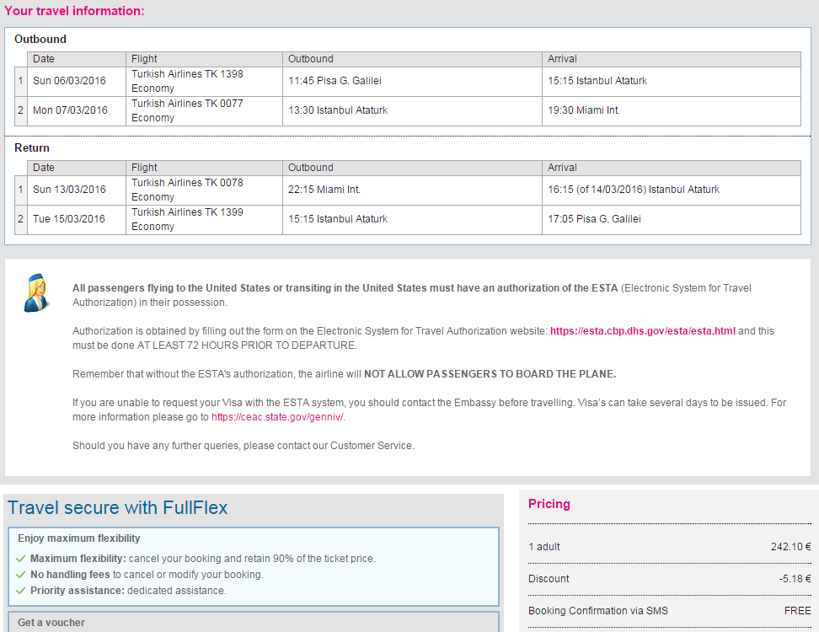
Task: Click the green checkmark beside Maximum flexibility
Action: click(21, 559)
